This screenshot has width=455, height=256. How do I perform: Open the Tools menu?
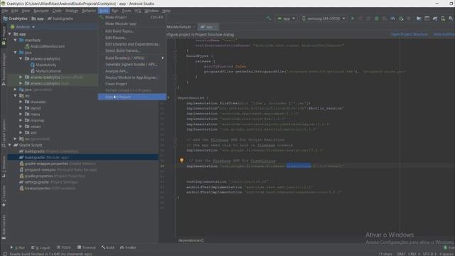126,11
